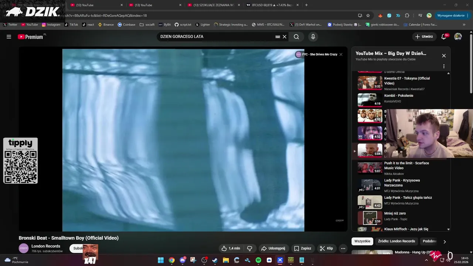Play Mniej niż zero from playlist

click(401, 218)
